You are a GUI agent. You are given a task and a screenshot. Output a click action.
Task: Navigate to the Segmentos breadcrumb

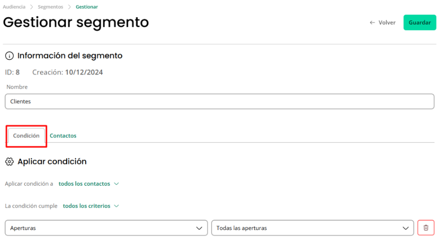pos(50,7)
